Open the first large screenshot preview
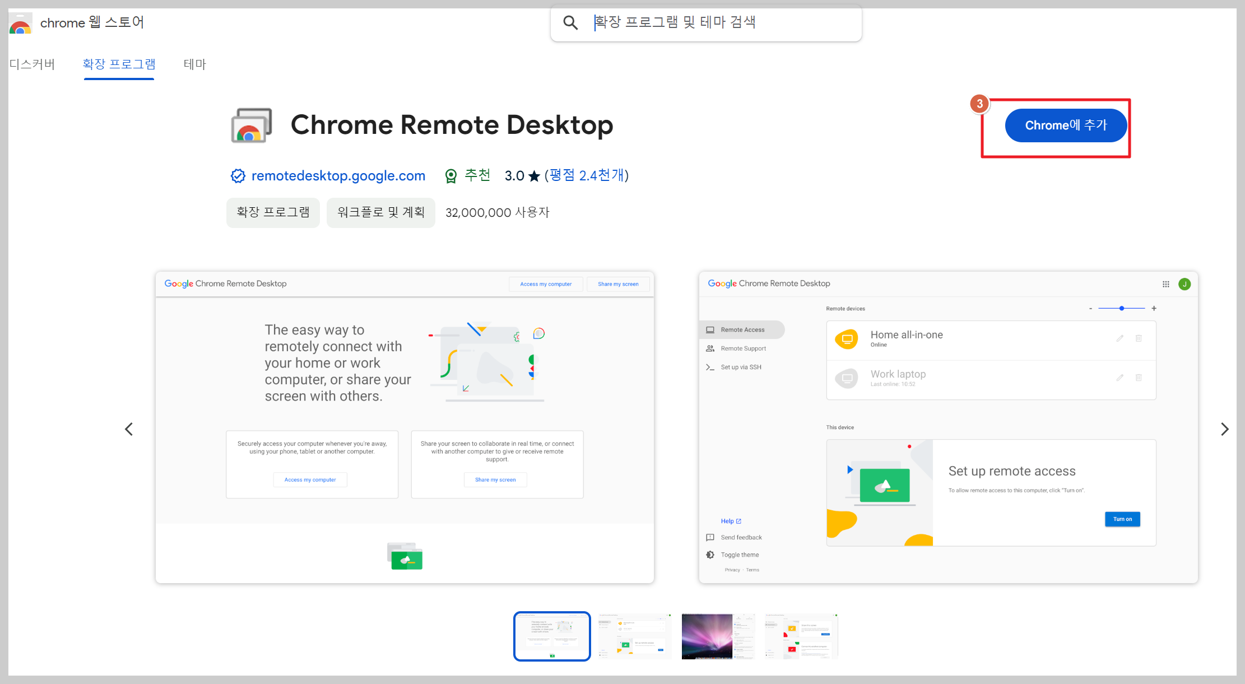 pos(405,427)
